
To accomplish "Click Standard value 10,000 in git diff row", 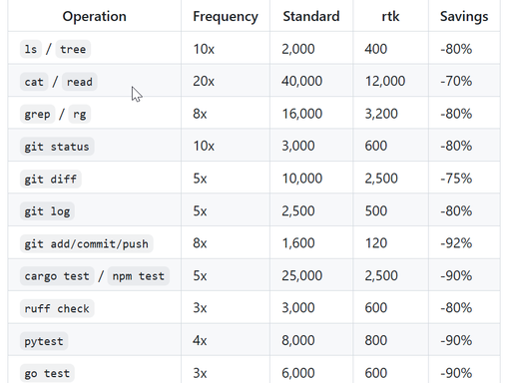I will [x=302, y=179].
